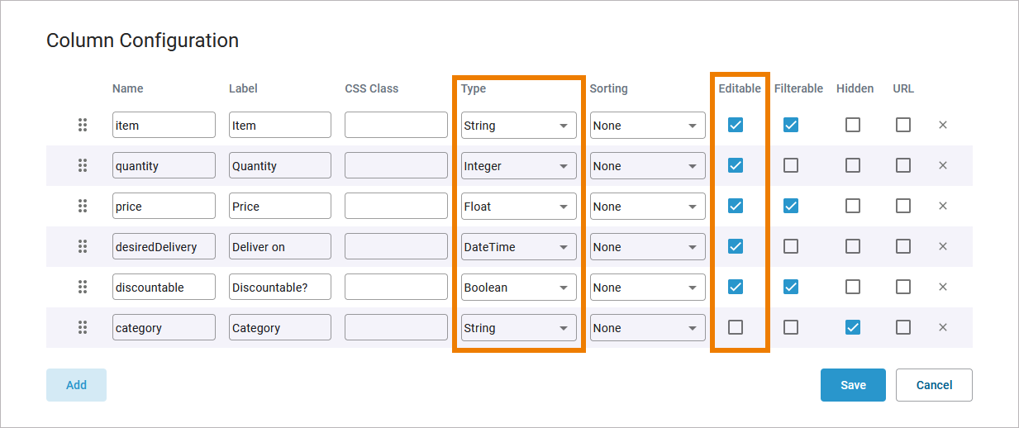1019x428 pixels.
Task: Grab the drag handle for the item row
Action: coord(83,125)
